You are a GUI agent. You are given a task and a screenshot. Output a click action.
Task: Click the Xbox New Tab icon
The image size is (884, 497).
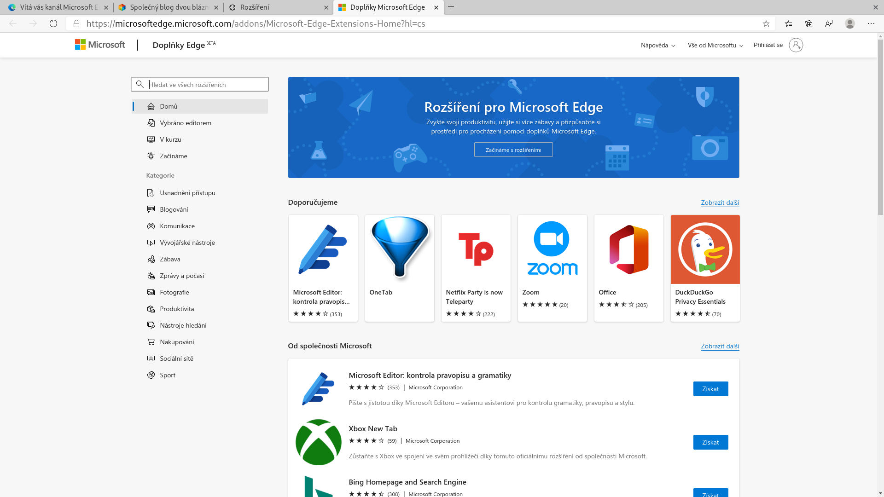point(319,442)
